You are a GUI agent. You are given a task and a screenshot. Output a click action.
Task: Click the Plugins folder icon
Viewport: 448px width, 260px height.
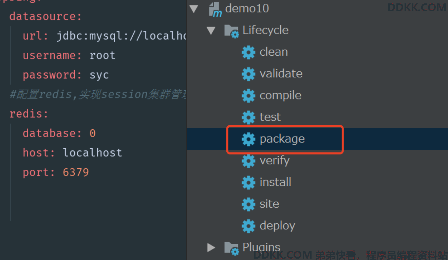click(x=232, y=248)
